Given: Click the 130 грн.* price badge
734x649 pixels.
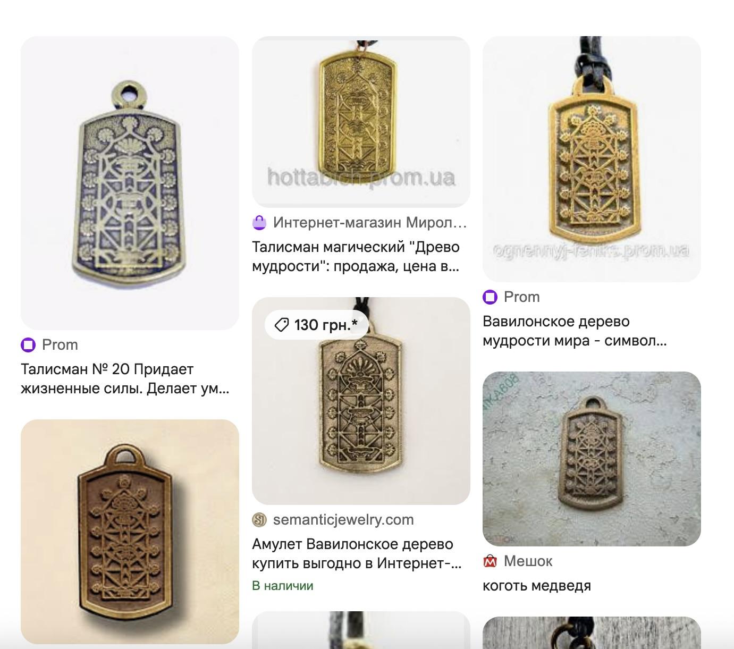Looking at the screenshot, I should (x=317, y=324).
